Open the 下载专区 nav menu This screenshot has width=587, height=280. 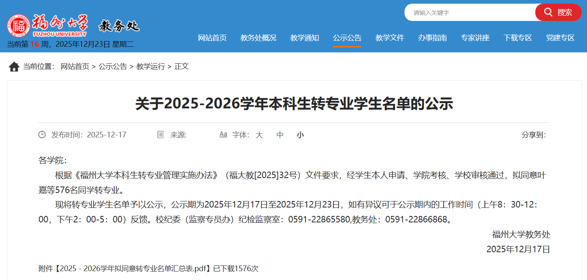coord(518,38)
